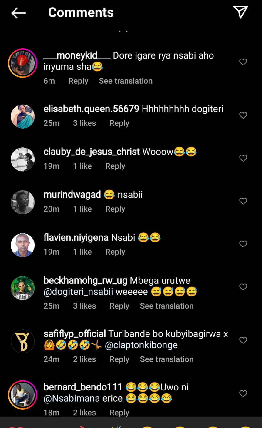This screenshot has height=428, width=262.
Task: See translation of ___moneykid___ comment
Action: point(126,81)
